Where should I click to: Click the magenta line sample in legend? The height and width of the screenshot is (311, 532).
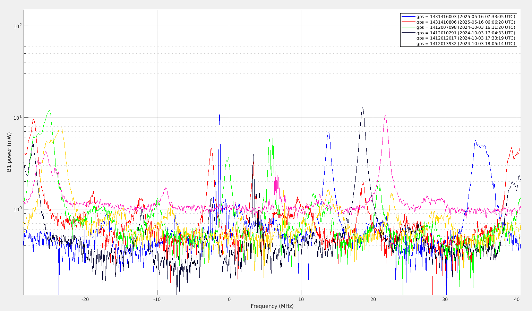coord(409,38)
